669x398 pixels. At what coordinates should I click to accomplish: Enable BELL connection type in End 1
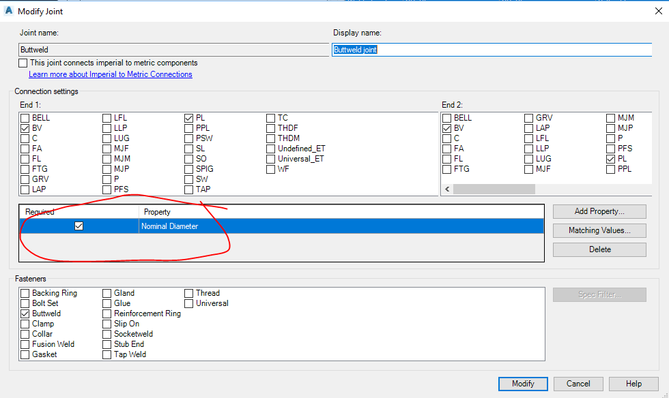pyautogui.click(x=25, y=117)
